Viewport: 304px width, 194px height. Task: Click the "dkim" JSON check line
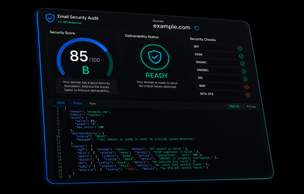[x=138, y=152]
